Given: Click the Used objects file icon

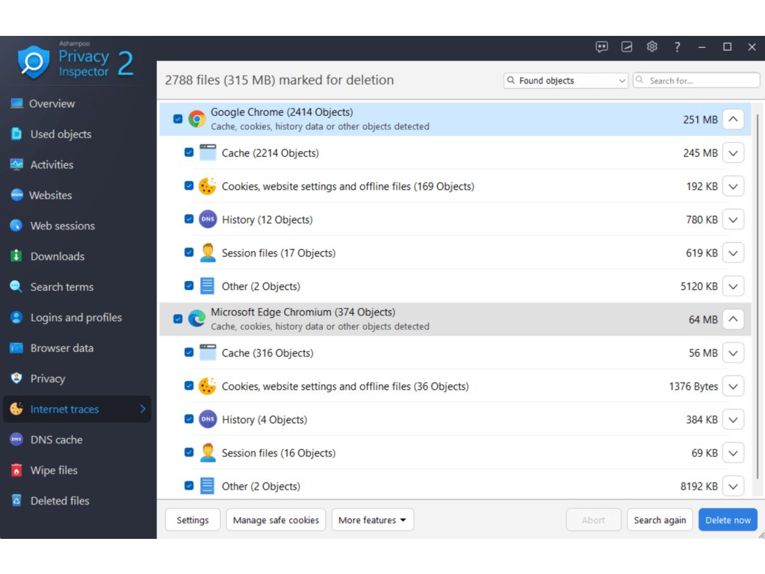Looking at the screenshot, I should point(16,134).
